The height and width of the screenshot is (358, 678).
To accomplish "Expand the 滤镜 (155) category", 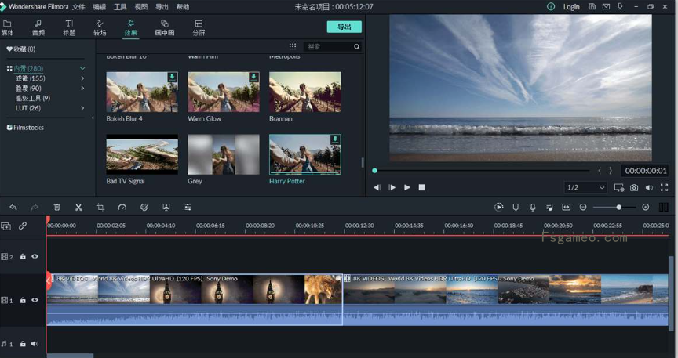I will [82, 78].
